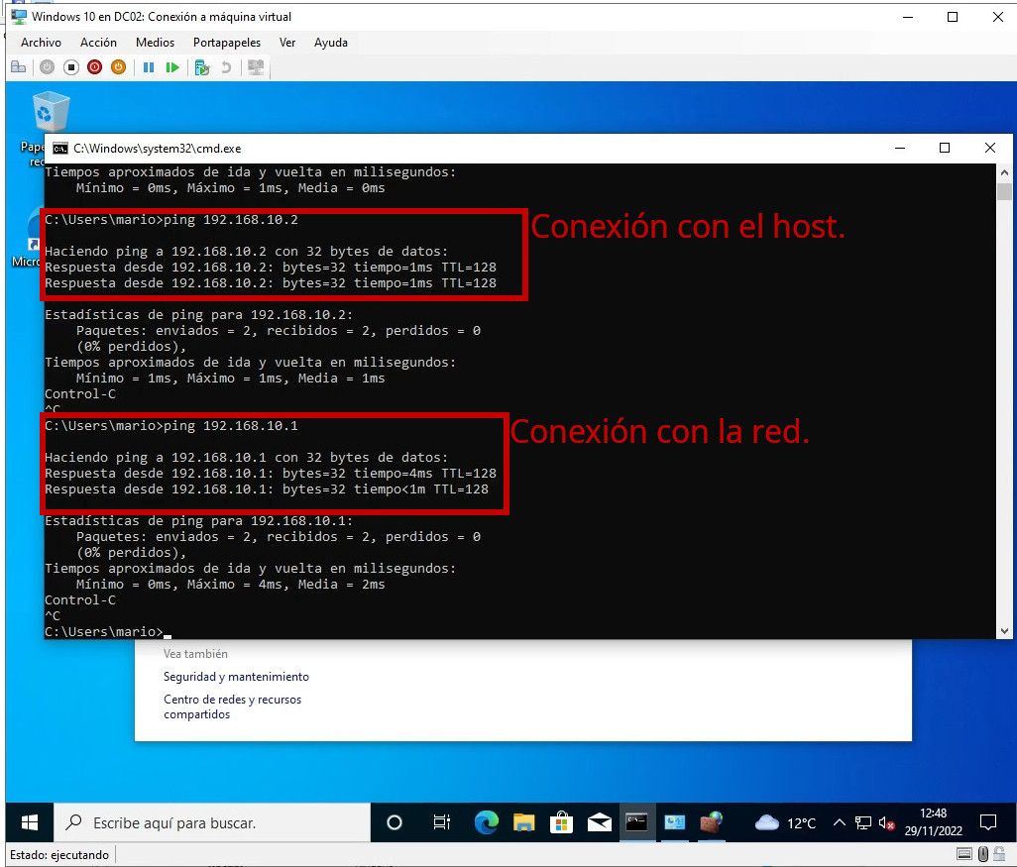Pause the virtual machine from the toolbar

[149, 67]
